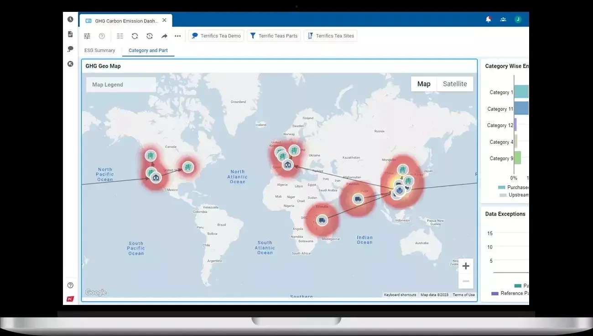This screenshot has width=593, height=336.
Task: Click the truck marker over East Africa
Action: coord(322,220)
